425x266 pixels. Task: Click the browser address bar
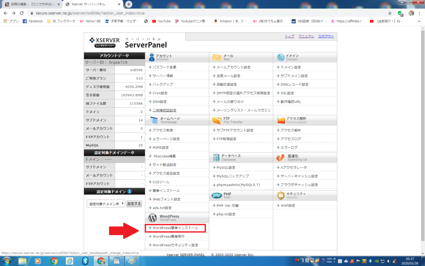(199, 13)
